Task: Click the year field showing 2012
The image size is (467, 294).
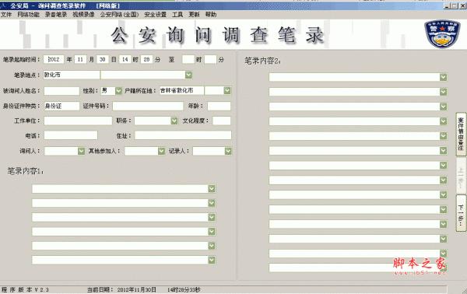Action: (x=54, y=60)
